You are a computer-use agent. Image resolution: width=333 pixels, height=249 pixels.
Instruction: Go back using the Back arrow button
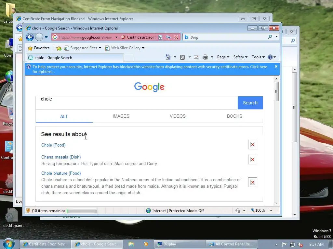tap(30, 37)
